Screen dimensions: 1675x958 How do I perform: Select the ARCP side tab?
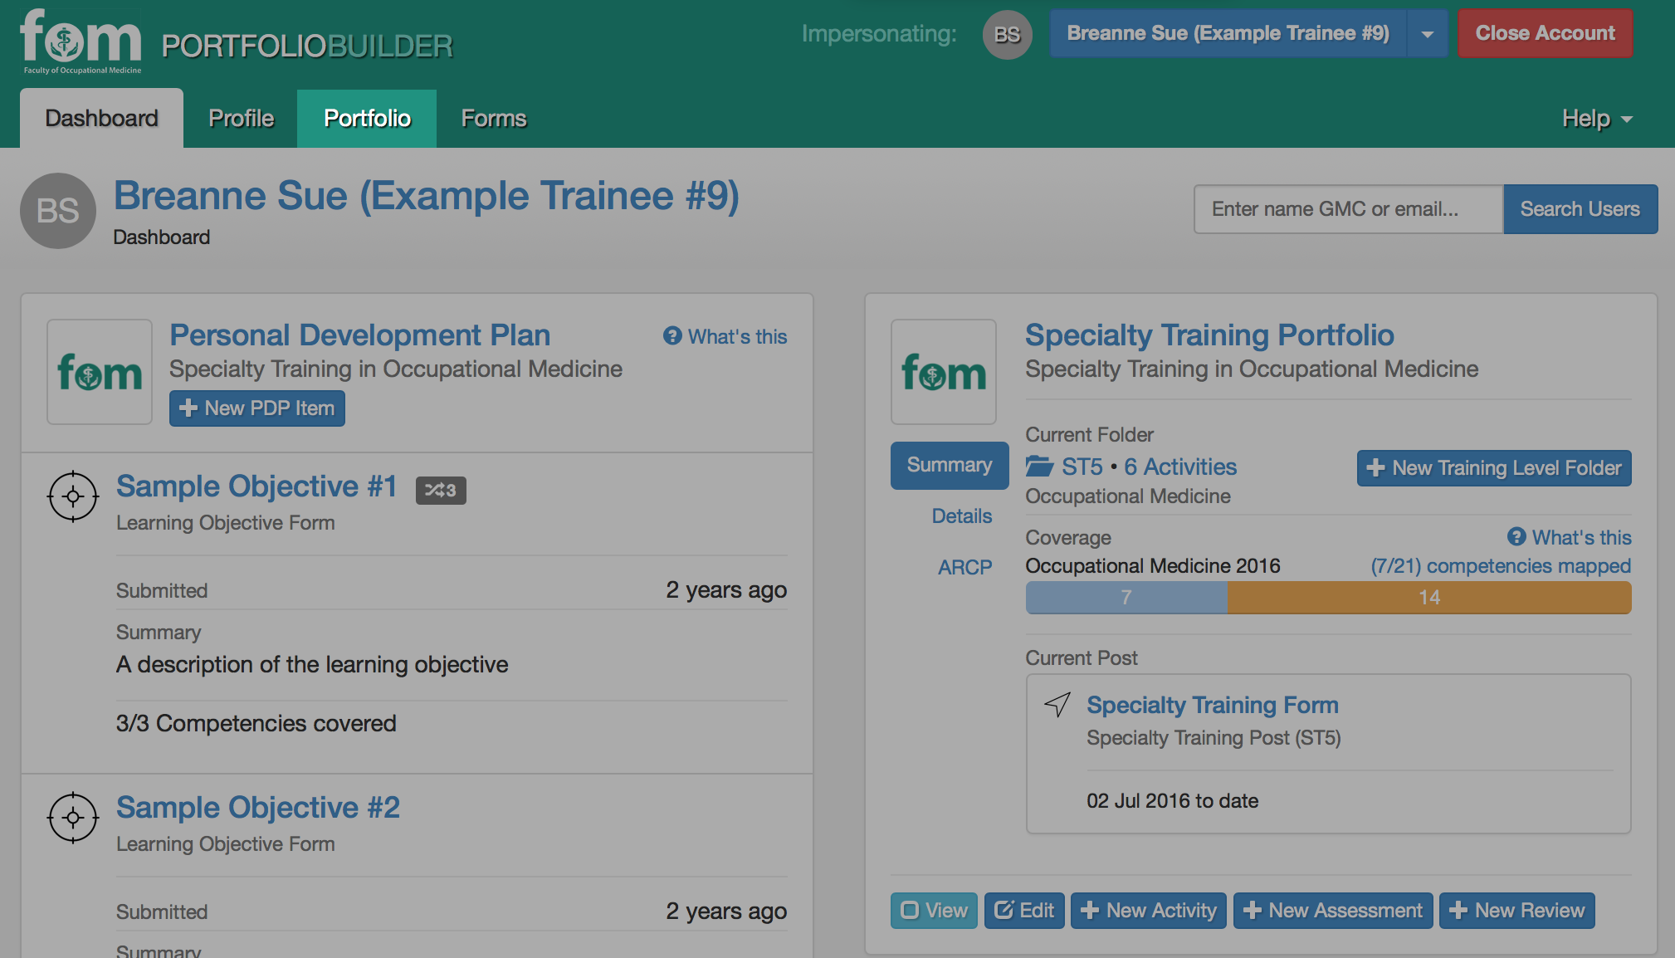pyautogui.click(x=964, y=568)
